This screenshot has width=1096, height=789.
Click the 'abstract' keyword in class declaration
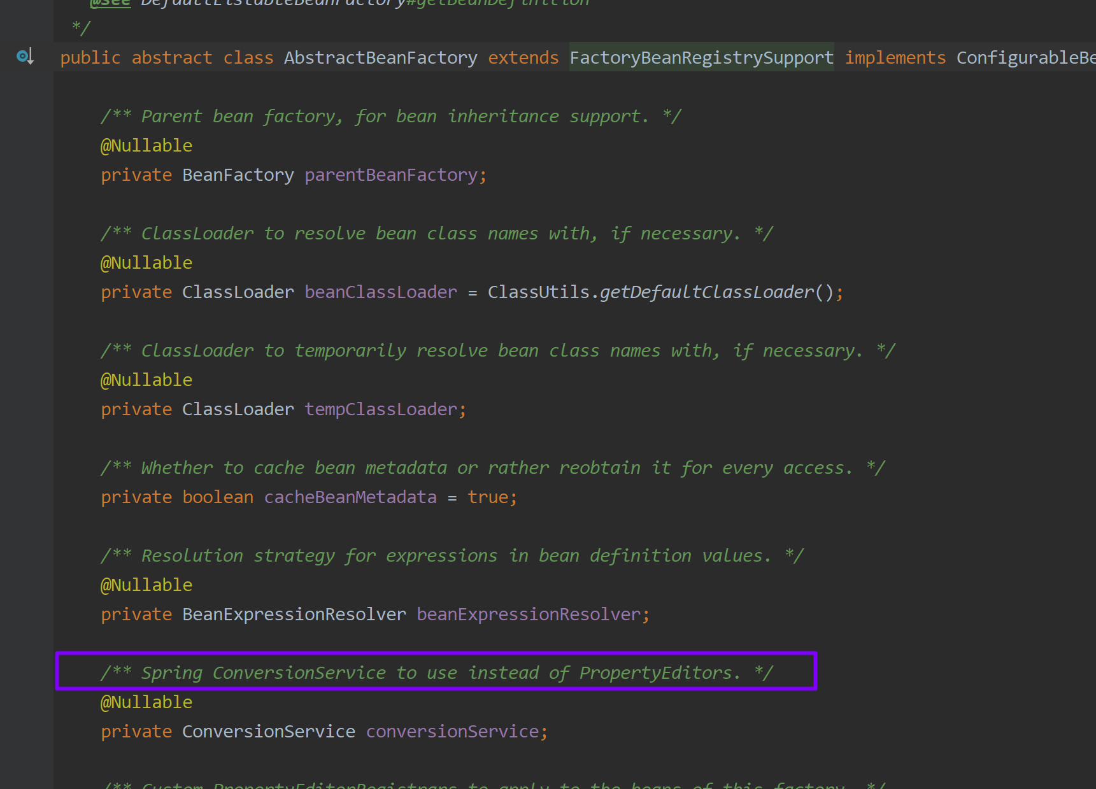point(172,58)
